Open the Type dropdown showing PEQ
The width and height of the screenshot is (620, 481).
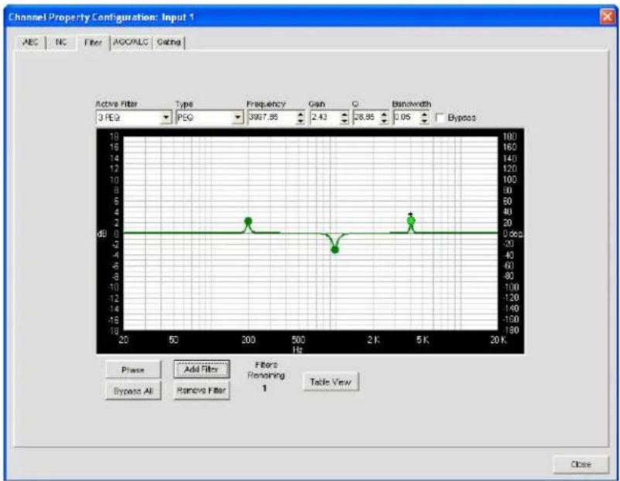click(238, 118)
